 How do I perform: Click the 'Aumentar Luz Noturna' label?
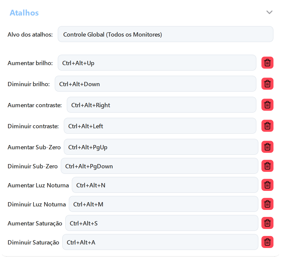38,185
